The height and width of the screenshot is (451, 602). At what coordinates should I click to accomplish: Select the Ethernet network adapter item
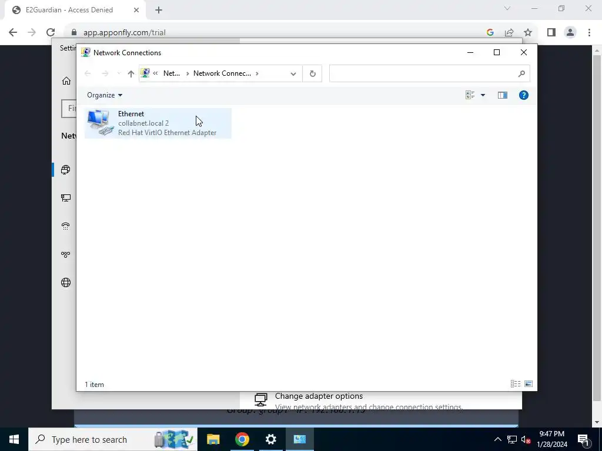point(158,123)
